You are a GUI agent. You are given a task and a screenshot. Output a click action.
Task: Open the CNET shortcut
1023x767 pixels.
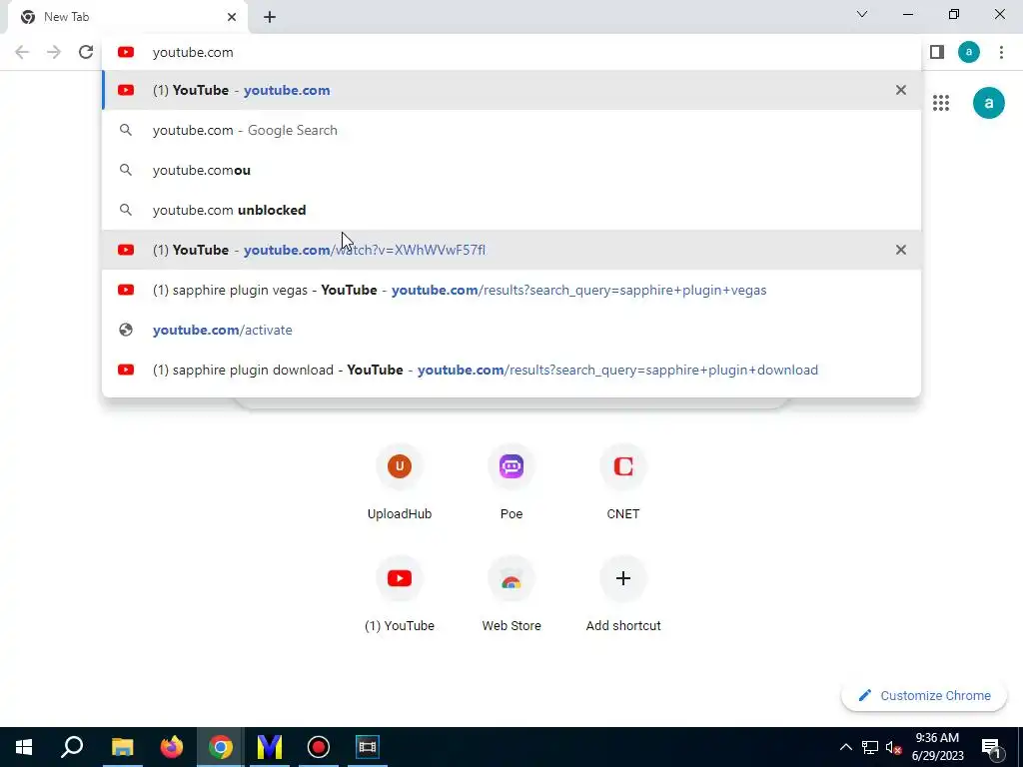[623, 483]
